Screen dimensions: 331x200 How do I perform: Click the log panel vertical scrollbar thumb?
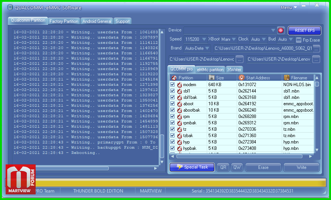(162, 146)
